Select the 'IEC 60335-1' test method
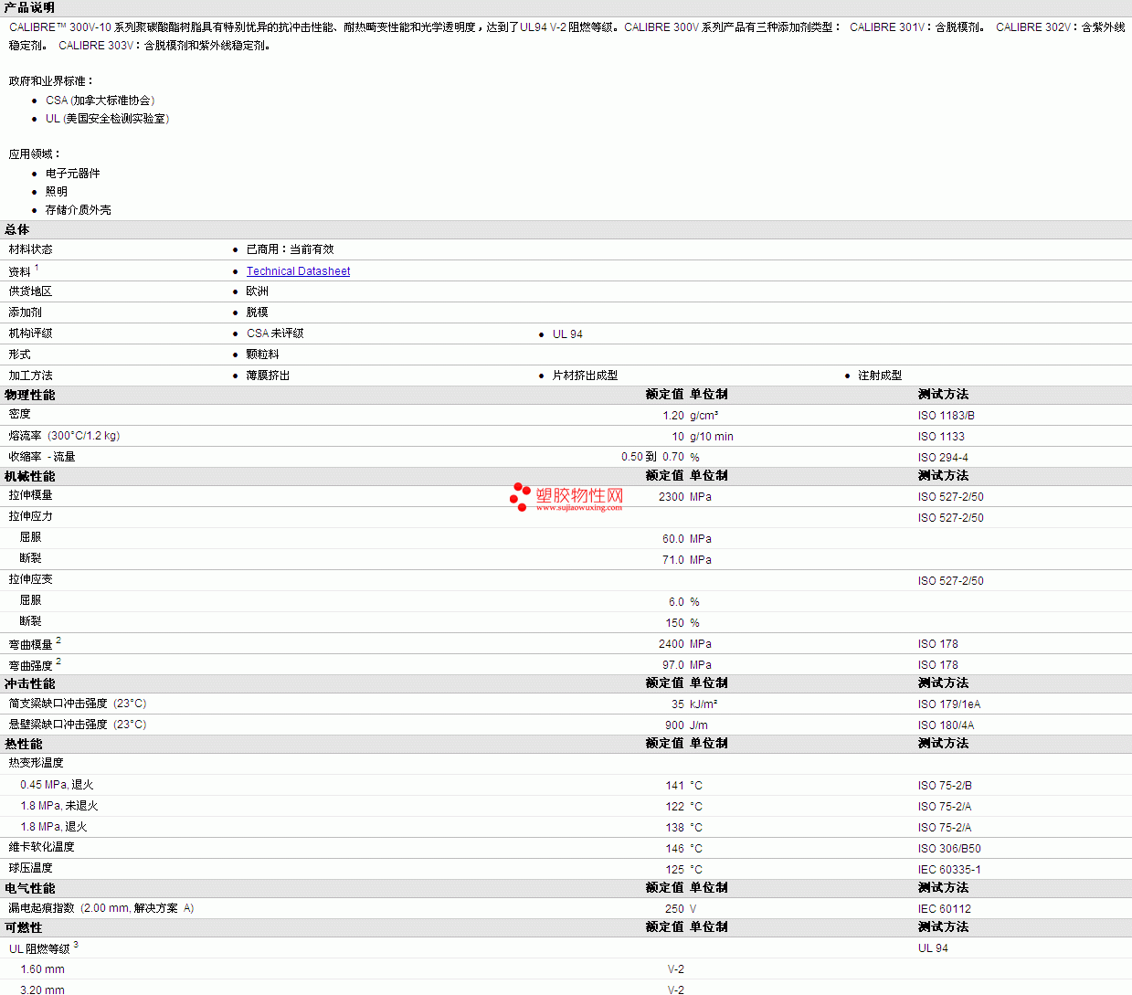The image size is (1132, 995). [x=950, y=870]
